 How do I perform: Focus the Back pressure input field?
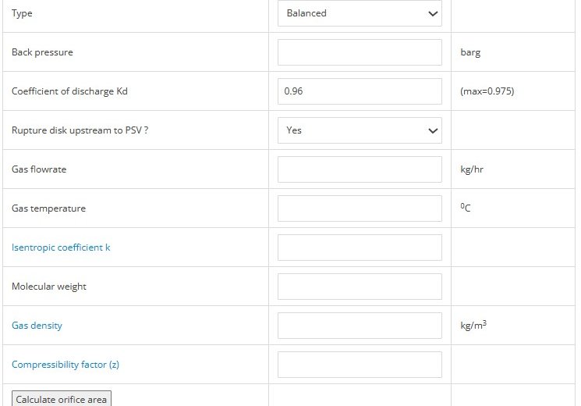(360, 52)
